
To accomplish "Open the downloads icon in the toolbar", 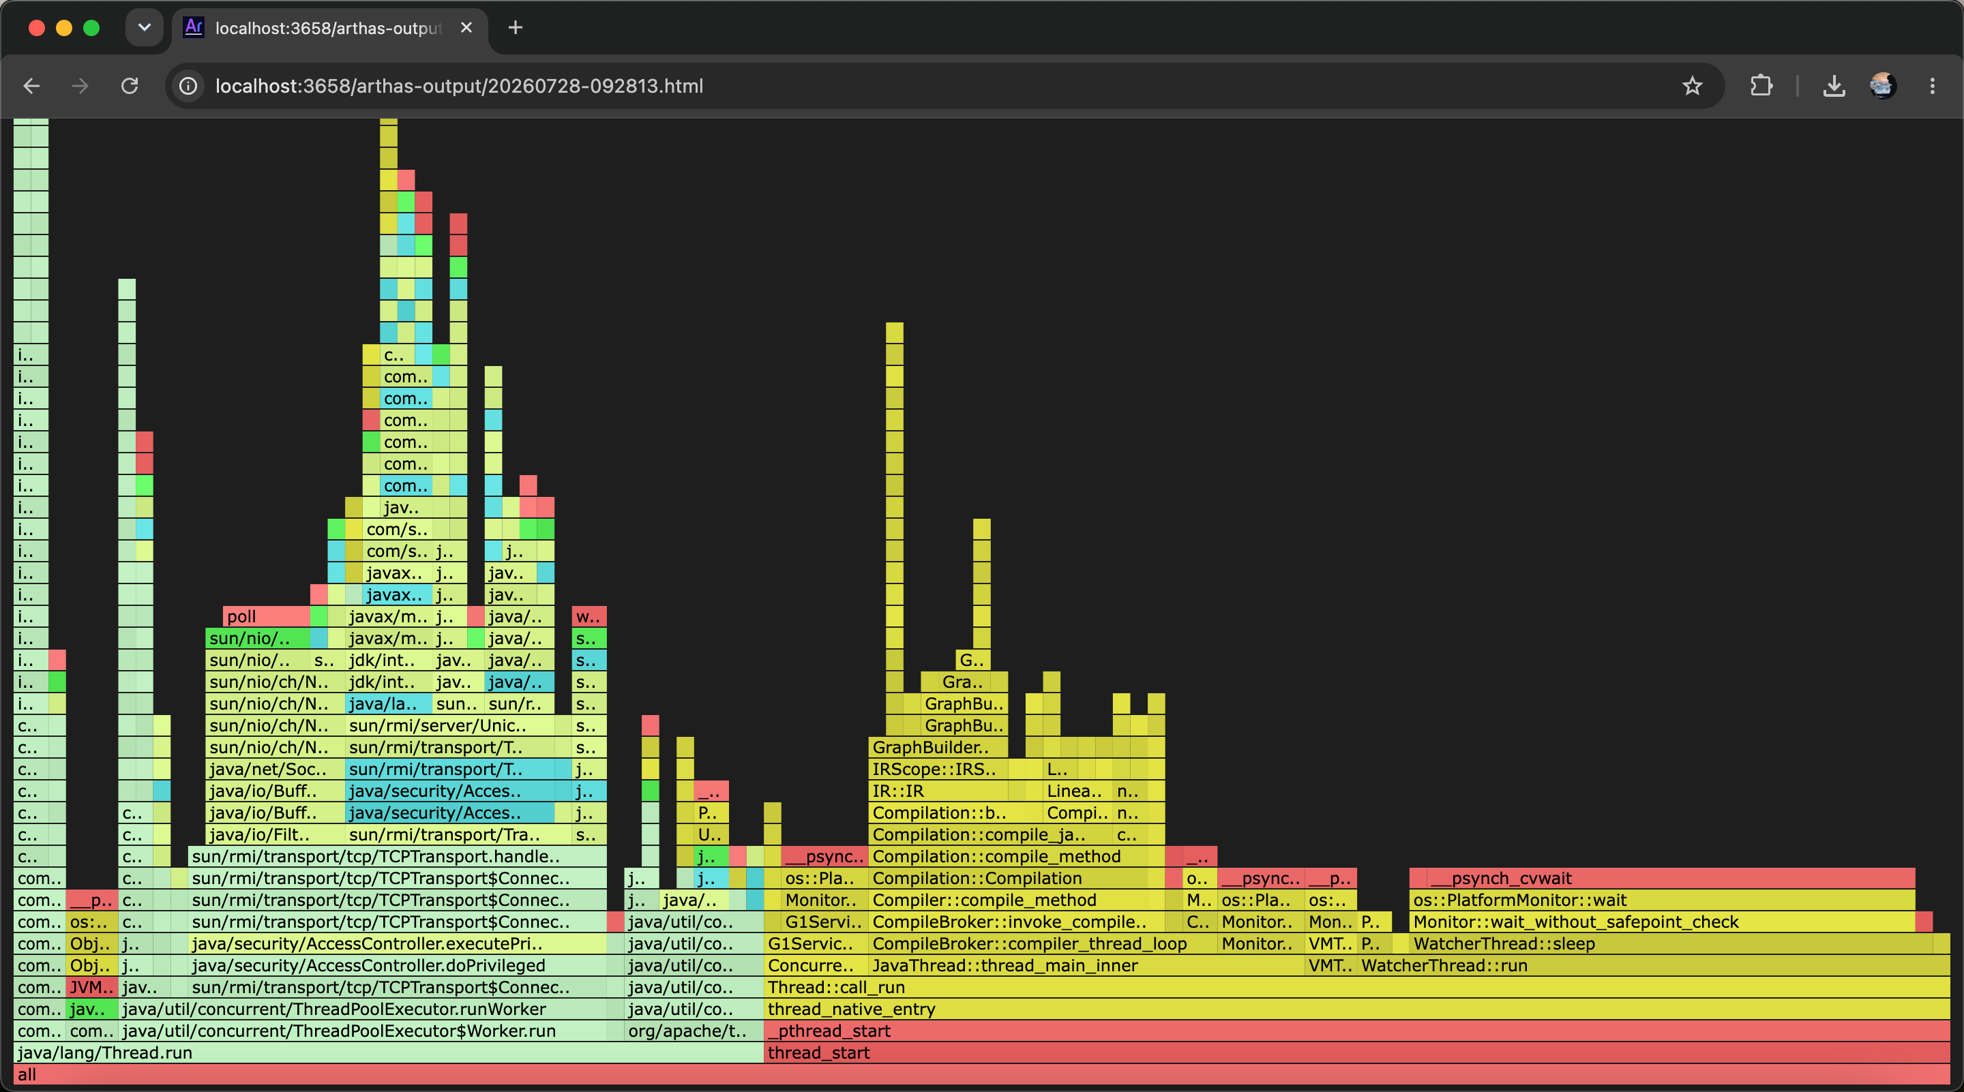I will (x=1834, y=86).
